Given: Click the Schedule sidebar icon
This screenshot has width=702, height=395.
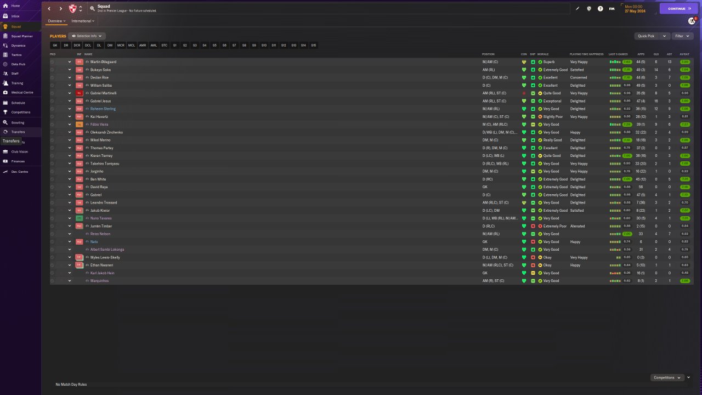Looking at the screenshot, I should coord(5,103).
